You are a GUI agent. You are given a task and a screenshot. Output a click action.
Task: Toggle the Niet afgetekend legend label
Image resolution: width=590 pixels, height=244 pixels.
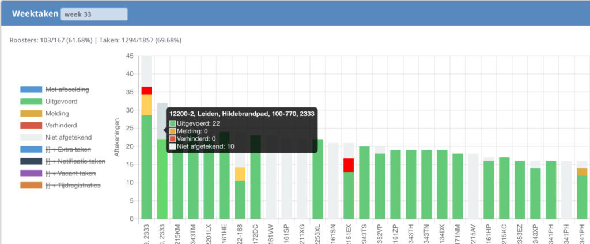pos(66,137)
